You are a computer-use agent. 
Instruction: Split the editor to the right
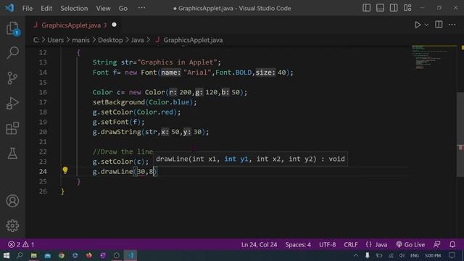tap(439, 25)
